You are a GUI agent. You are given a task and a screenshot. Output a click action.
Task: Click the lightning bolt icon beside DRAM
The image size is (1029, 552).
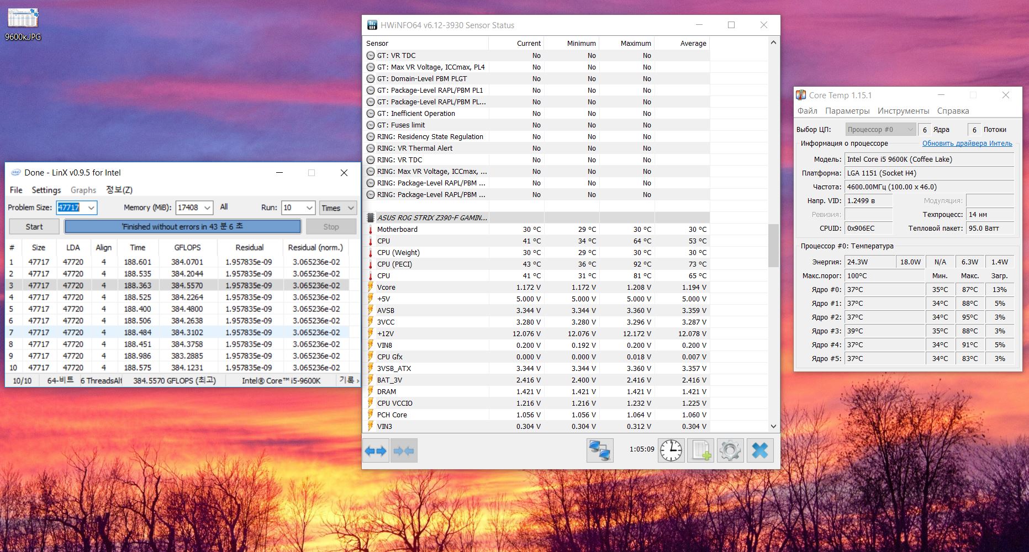coord(371,392)
